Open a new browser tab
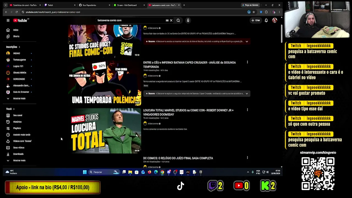 click(184, 5)
